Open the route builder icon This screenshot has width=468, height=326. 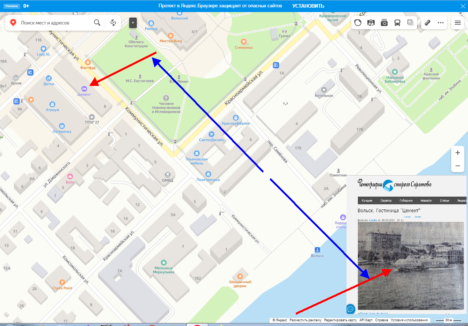click(113, 23)
